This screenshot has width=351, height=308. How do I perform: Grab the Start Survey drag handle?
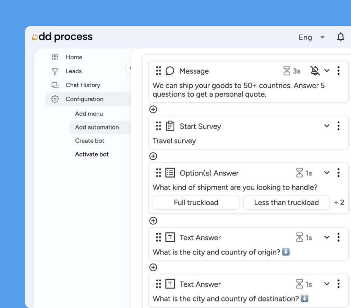pos(158,126)
